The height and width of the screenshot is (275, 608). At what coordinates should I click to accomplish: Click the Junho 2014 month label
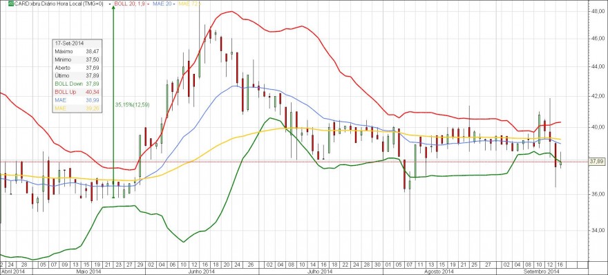pos(202,272)
